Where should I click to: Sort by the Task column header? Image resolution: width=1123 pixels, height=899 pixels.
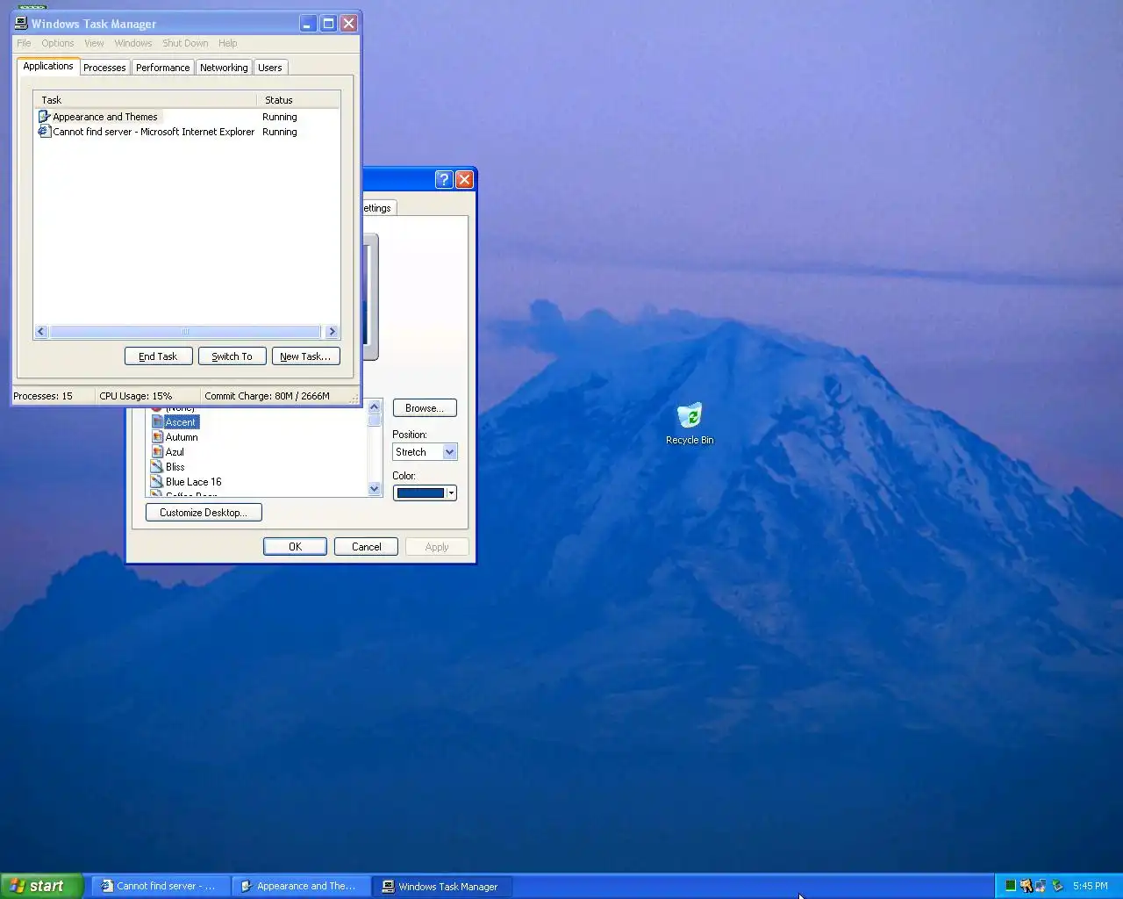point(145,100)
